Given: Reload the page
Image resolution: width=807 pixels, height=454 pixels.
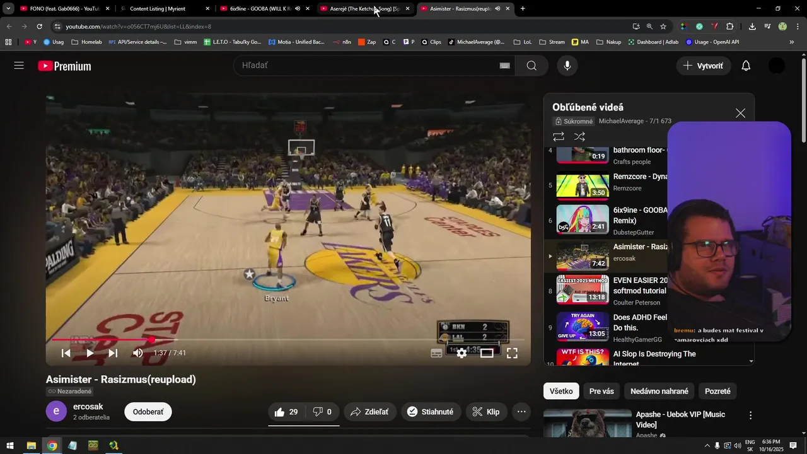Looking at the screenshot, I should pos(39,26).
